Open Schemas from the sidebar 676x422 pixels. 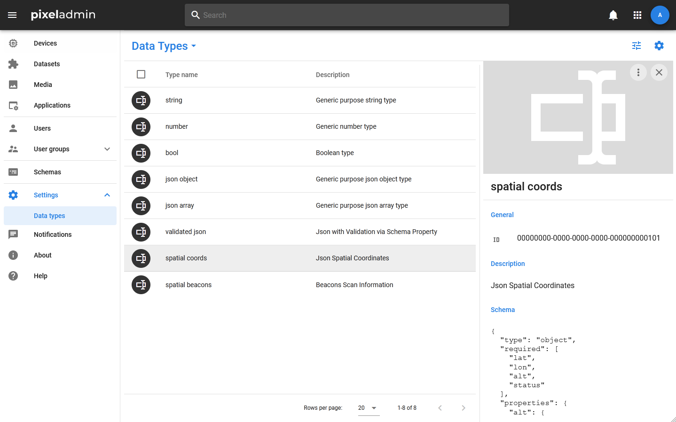(x=47, y=172)
